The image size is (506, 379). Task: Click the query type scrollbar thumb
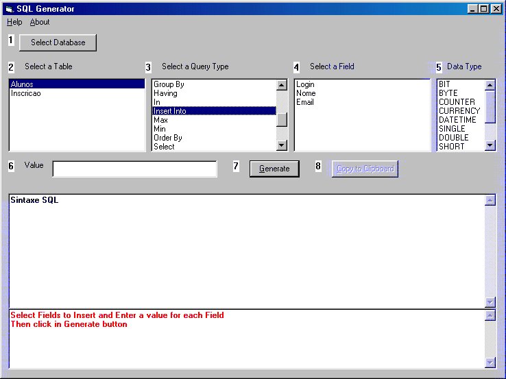pyautogui.click(x=282, y=119)
